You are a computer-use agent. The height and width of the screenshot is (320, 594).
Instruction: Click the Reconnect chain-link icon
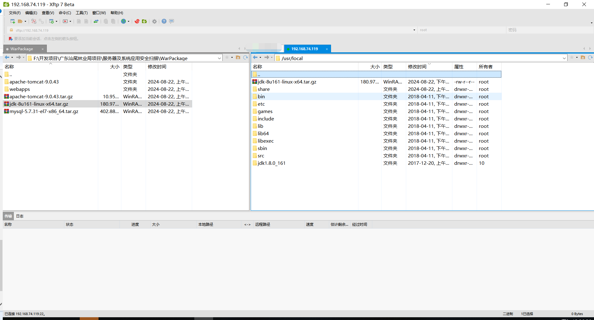tap(41, 21)
